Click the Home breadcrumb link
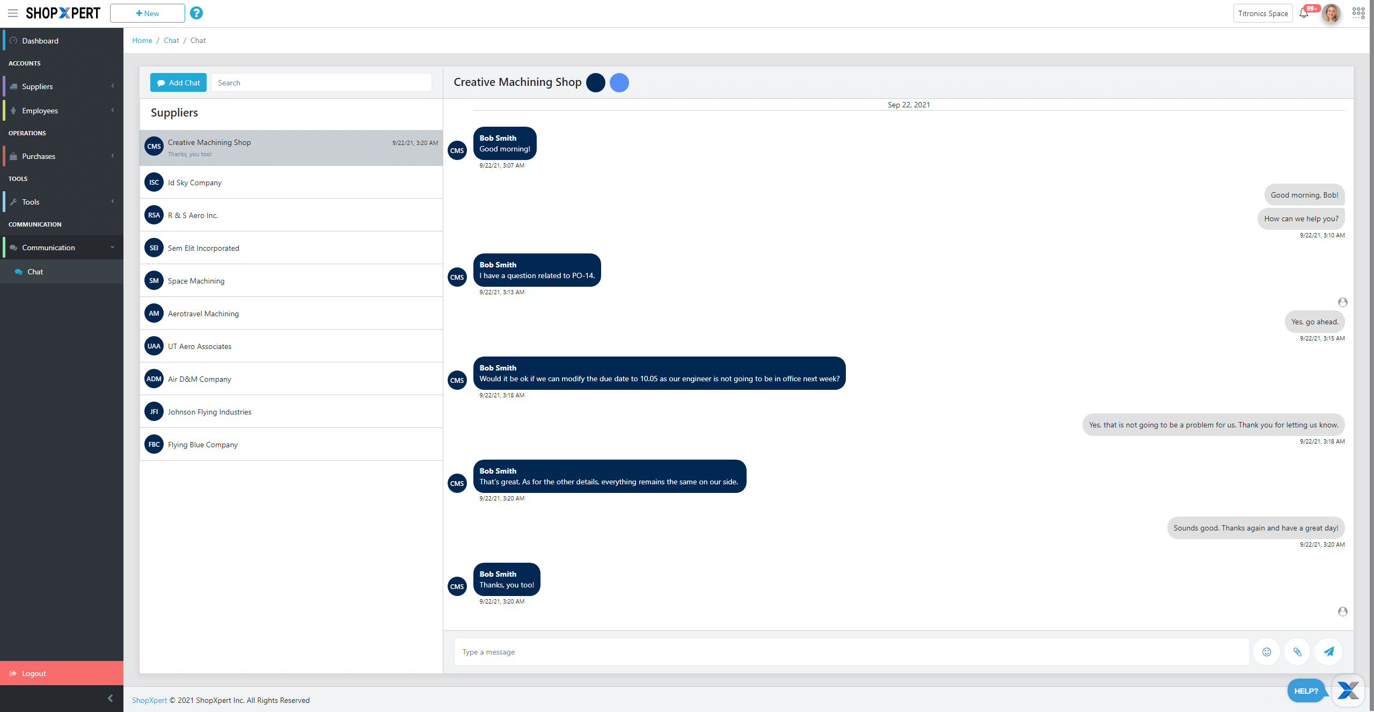Image resolution: width=1374 pixels, height=712 pixels. pos(142,40)
